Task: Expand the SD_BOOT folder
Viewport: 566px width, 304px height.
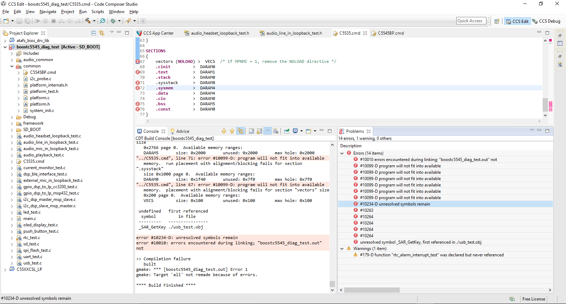Action: tap(12, 130)
